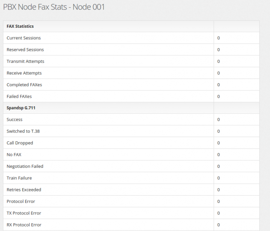Click the Protocol Error row label
This screenshot has height=231, width=270.
pos(21,201)
